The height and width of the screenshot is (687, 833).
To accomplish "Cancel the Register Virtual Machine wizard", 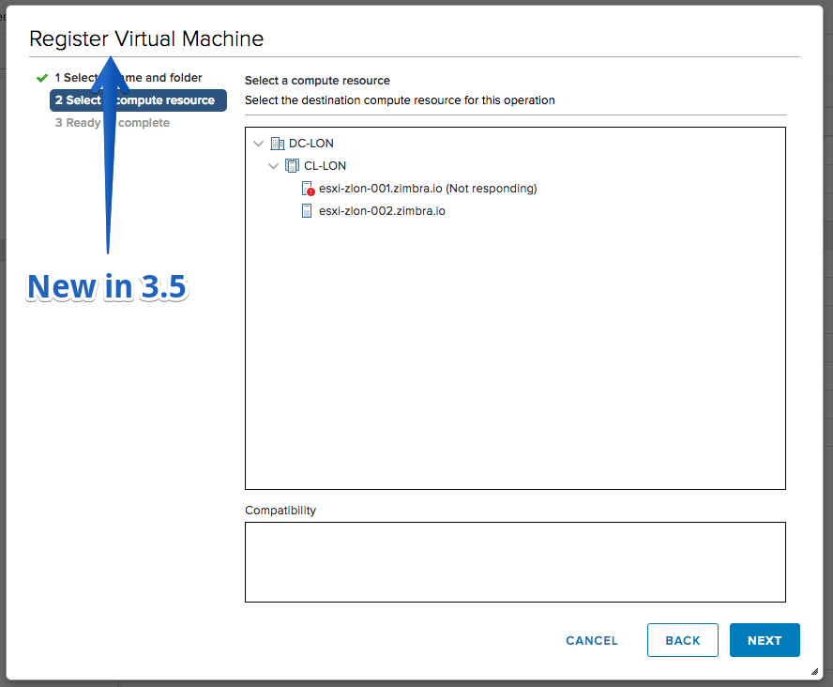I will coord(592,640).
